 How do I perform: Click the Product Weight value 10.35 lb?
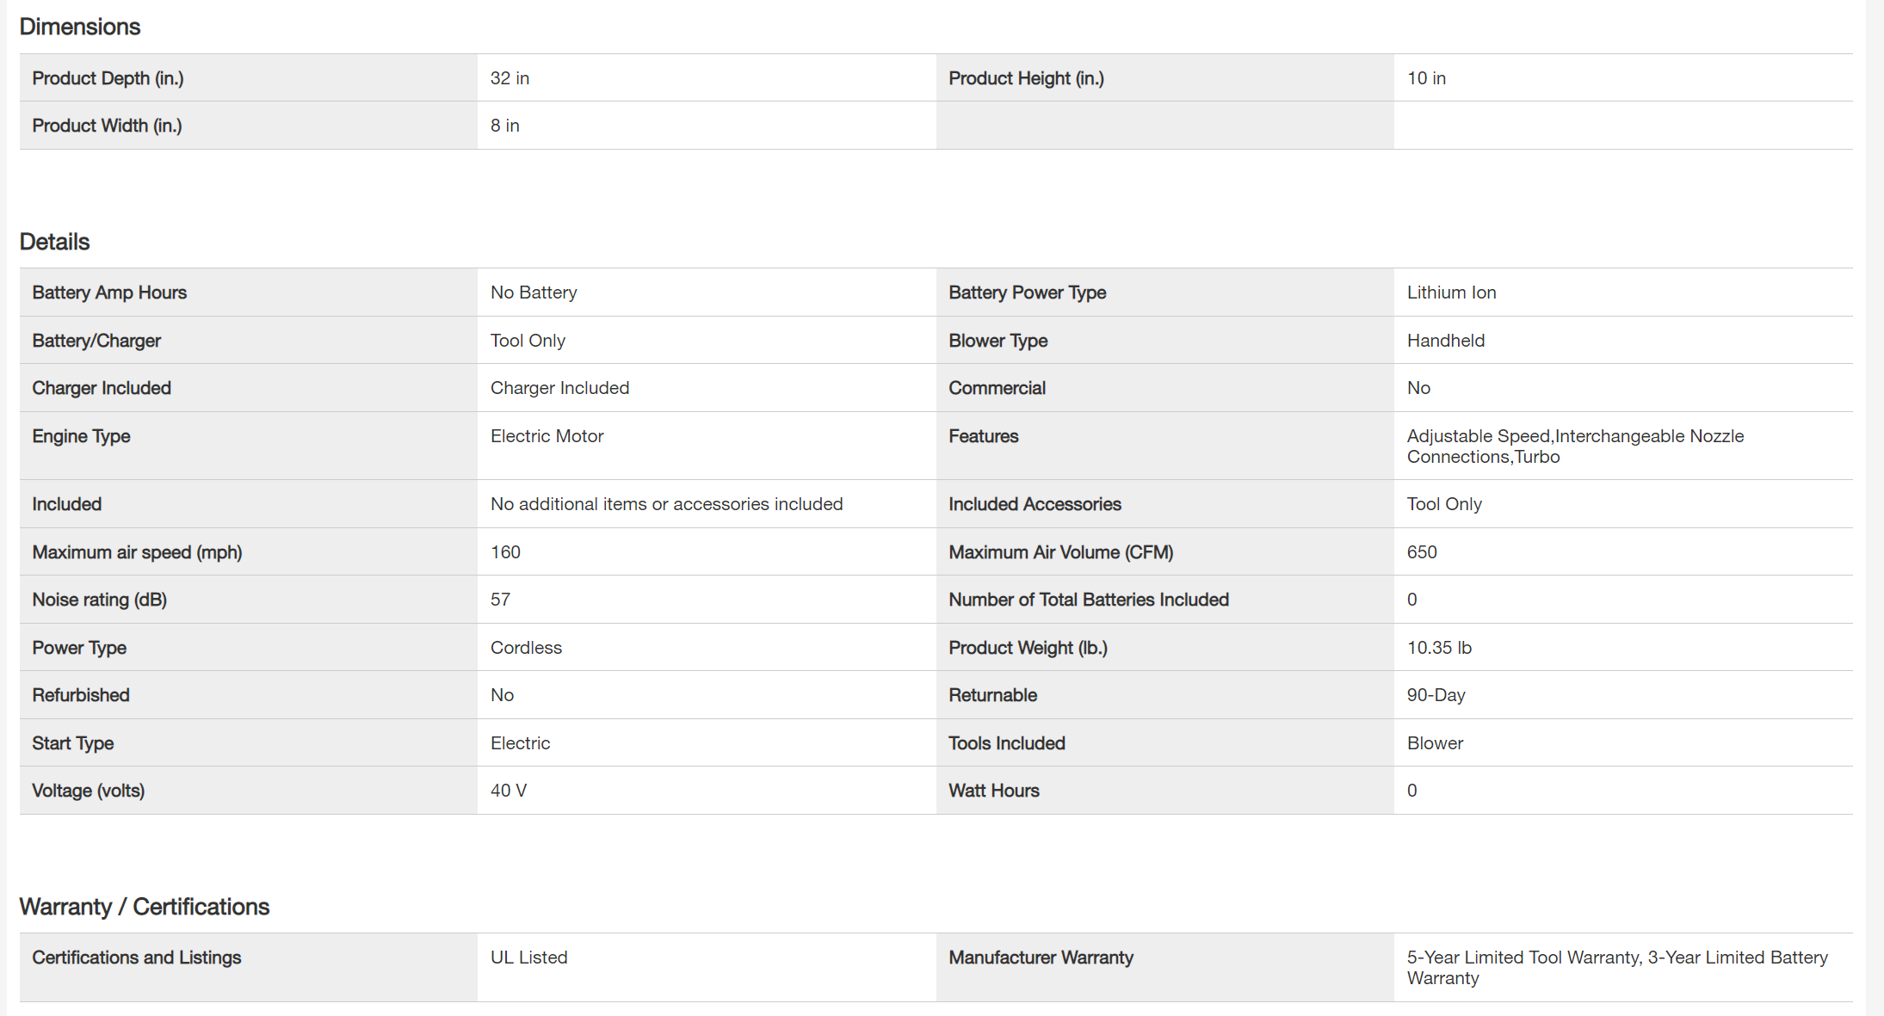pos(1439,648)
